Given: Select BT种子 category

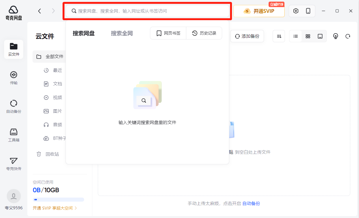Looking at the screenshot, I should click(x=55, y=138).
